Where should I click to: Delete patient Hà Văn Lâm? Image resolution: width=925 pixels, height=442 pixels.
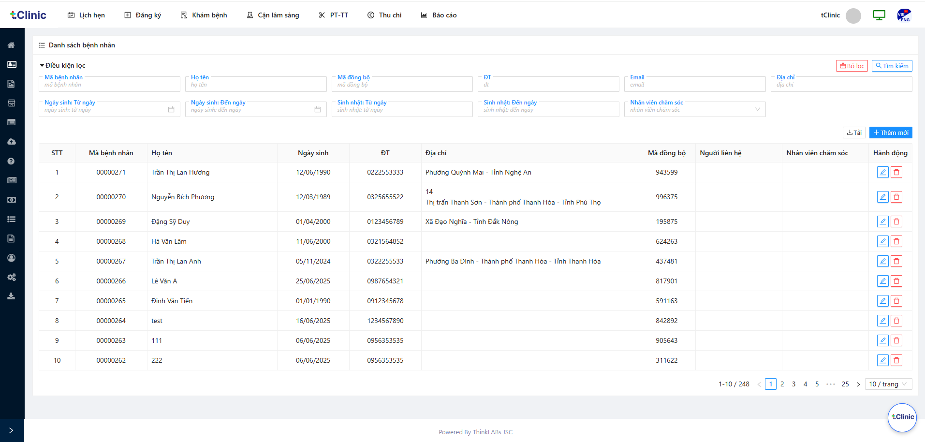pyautogui.click(x=896, y=241)
